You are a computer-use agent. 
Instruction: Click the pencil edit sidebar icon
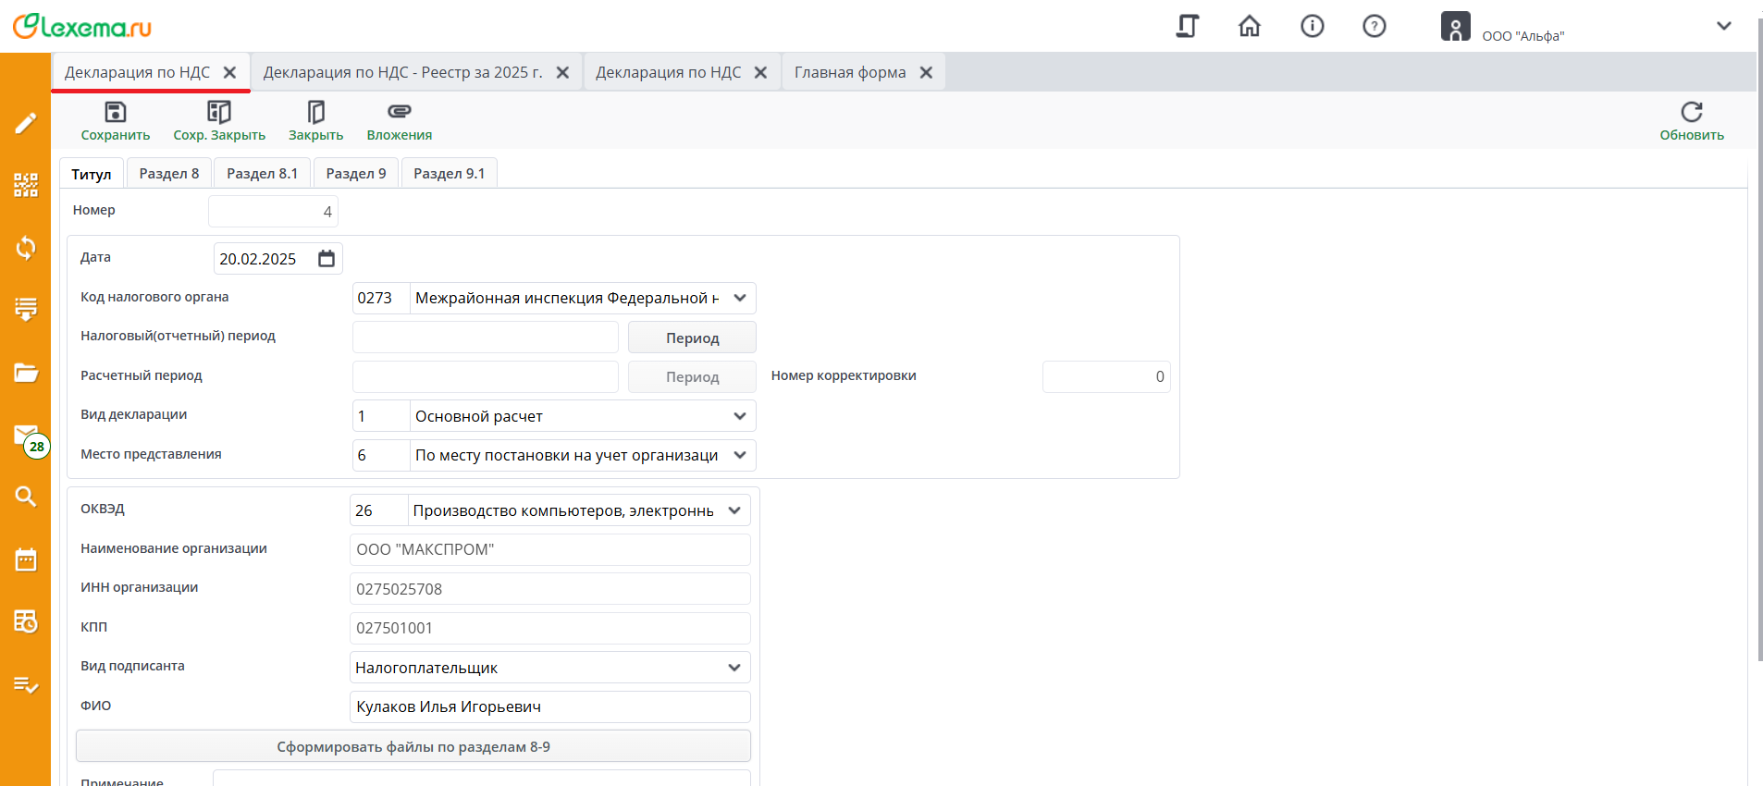[26, 123]
